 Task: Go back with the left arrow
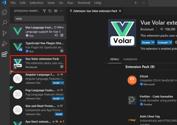pyautogui.click(x=136, y=3)
